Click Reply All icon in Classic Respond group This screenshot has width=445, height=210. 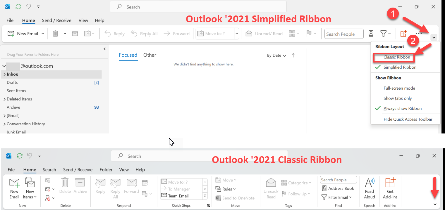click(115, 183)
